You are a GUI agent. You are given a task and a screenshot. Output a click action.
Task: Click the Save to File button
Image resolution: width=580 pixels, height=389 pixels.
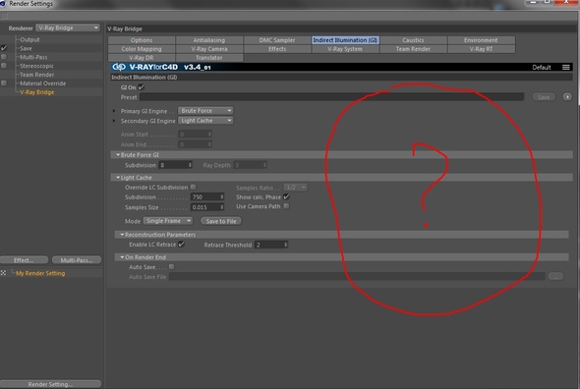pos(221,221)
